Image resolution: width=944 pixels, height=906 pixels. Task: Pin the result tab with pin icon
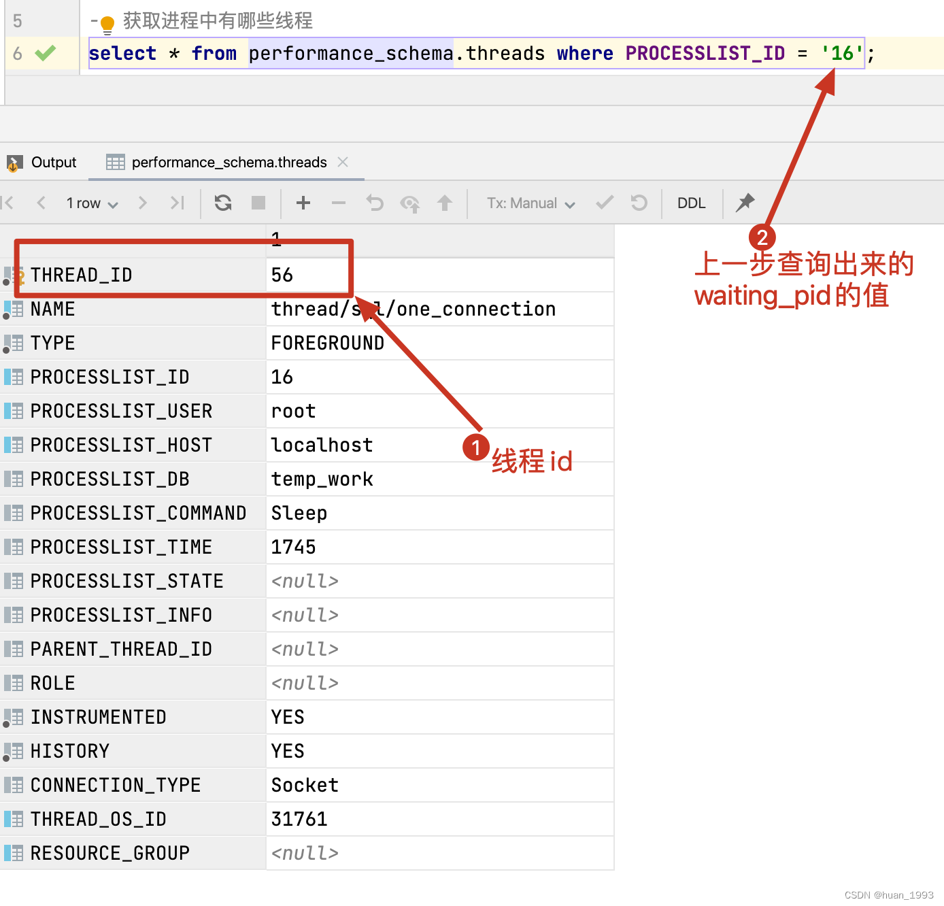745,203
